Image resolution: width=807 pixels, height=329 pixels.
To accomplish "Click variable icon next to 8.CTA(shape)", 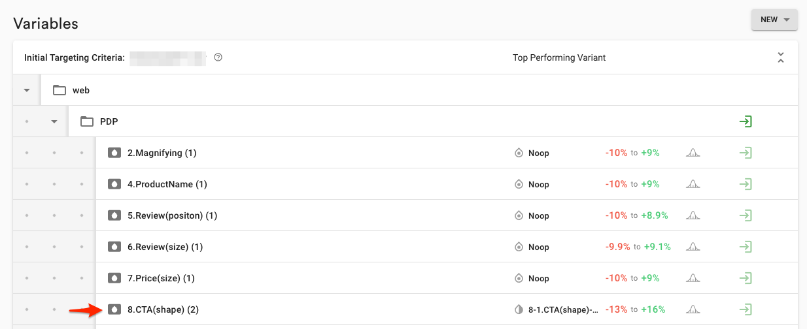I will [x=114, y=309].
